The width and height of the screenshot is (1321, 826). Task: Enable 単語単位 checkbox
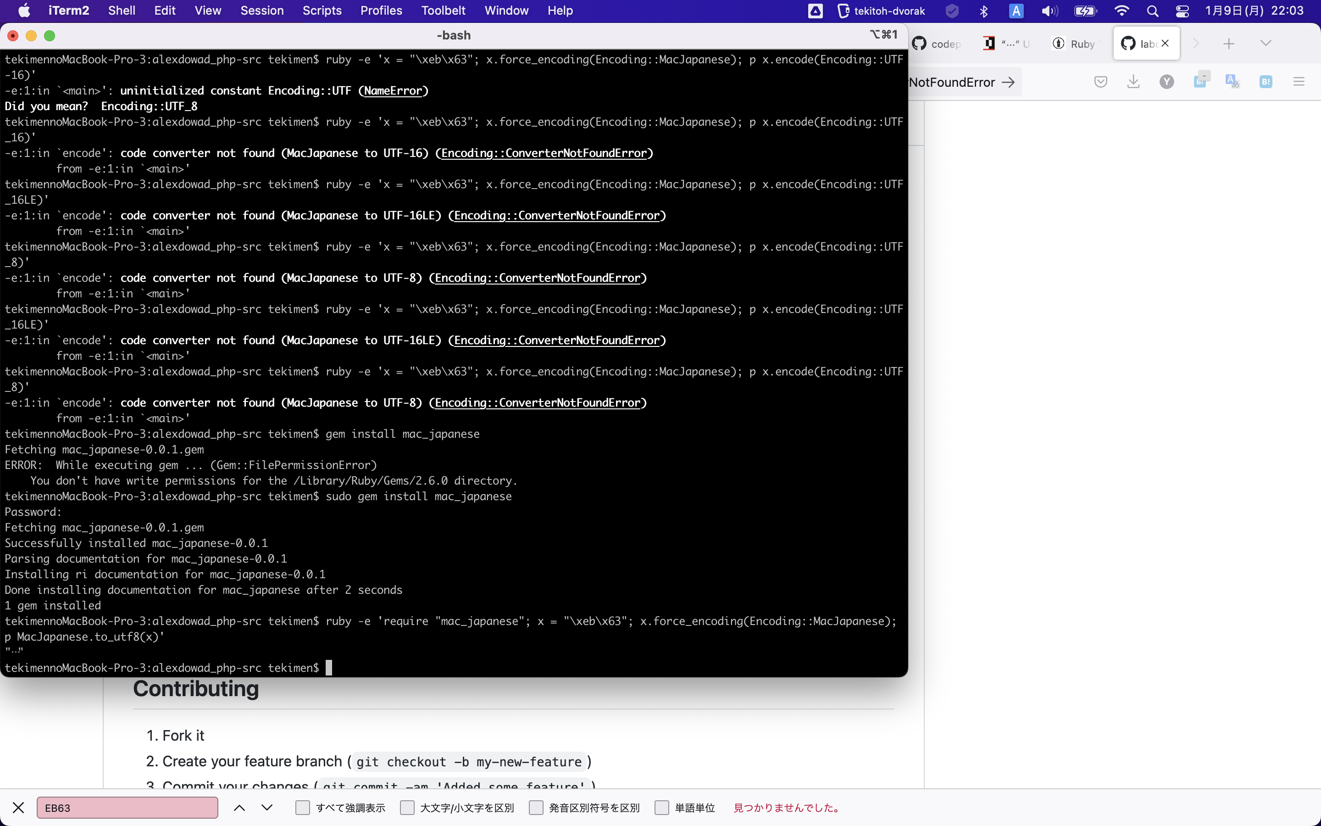click(x=661, y=808)
